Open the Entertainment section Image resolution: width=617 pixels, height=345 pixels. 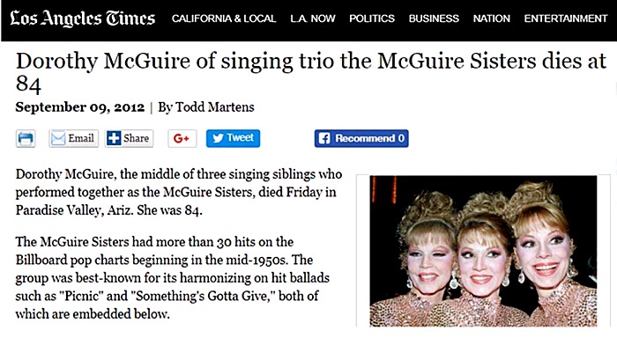point(566,18)
